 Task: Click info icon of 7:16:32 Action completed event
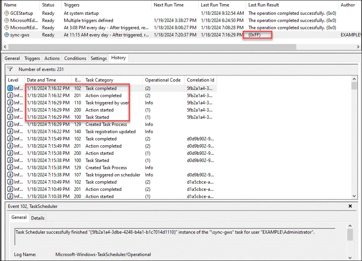[x=10, y=95]
